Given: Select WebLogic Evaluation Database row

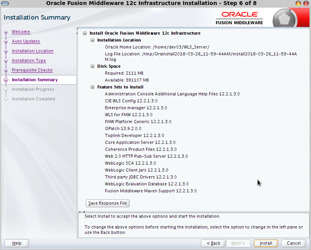Looking at the screenshot, I should [x=147, y=184].
